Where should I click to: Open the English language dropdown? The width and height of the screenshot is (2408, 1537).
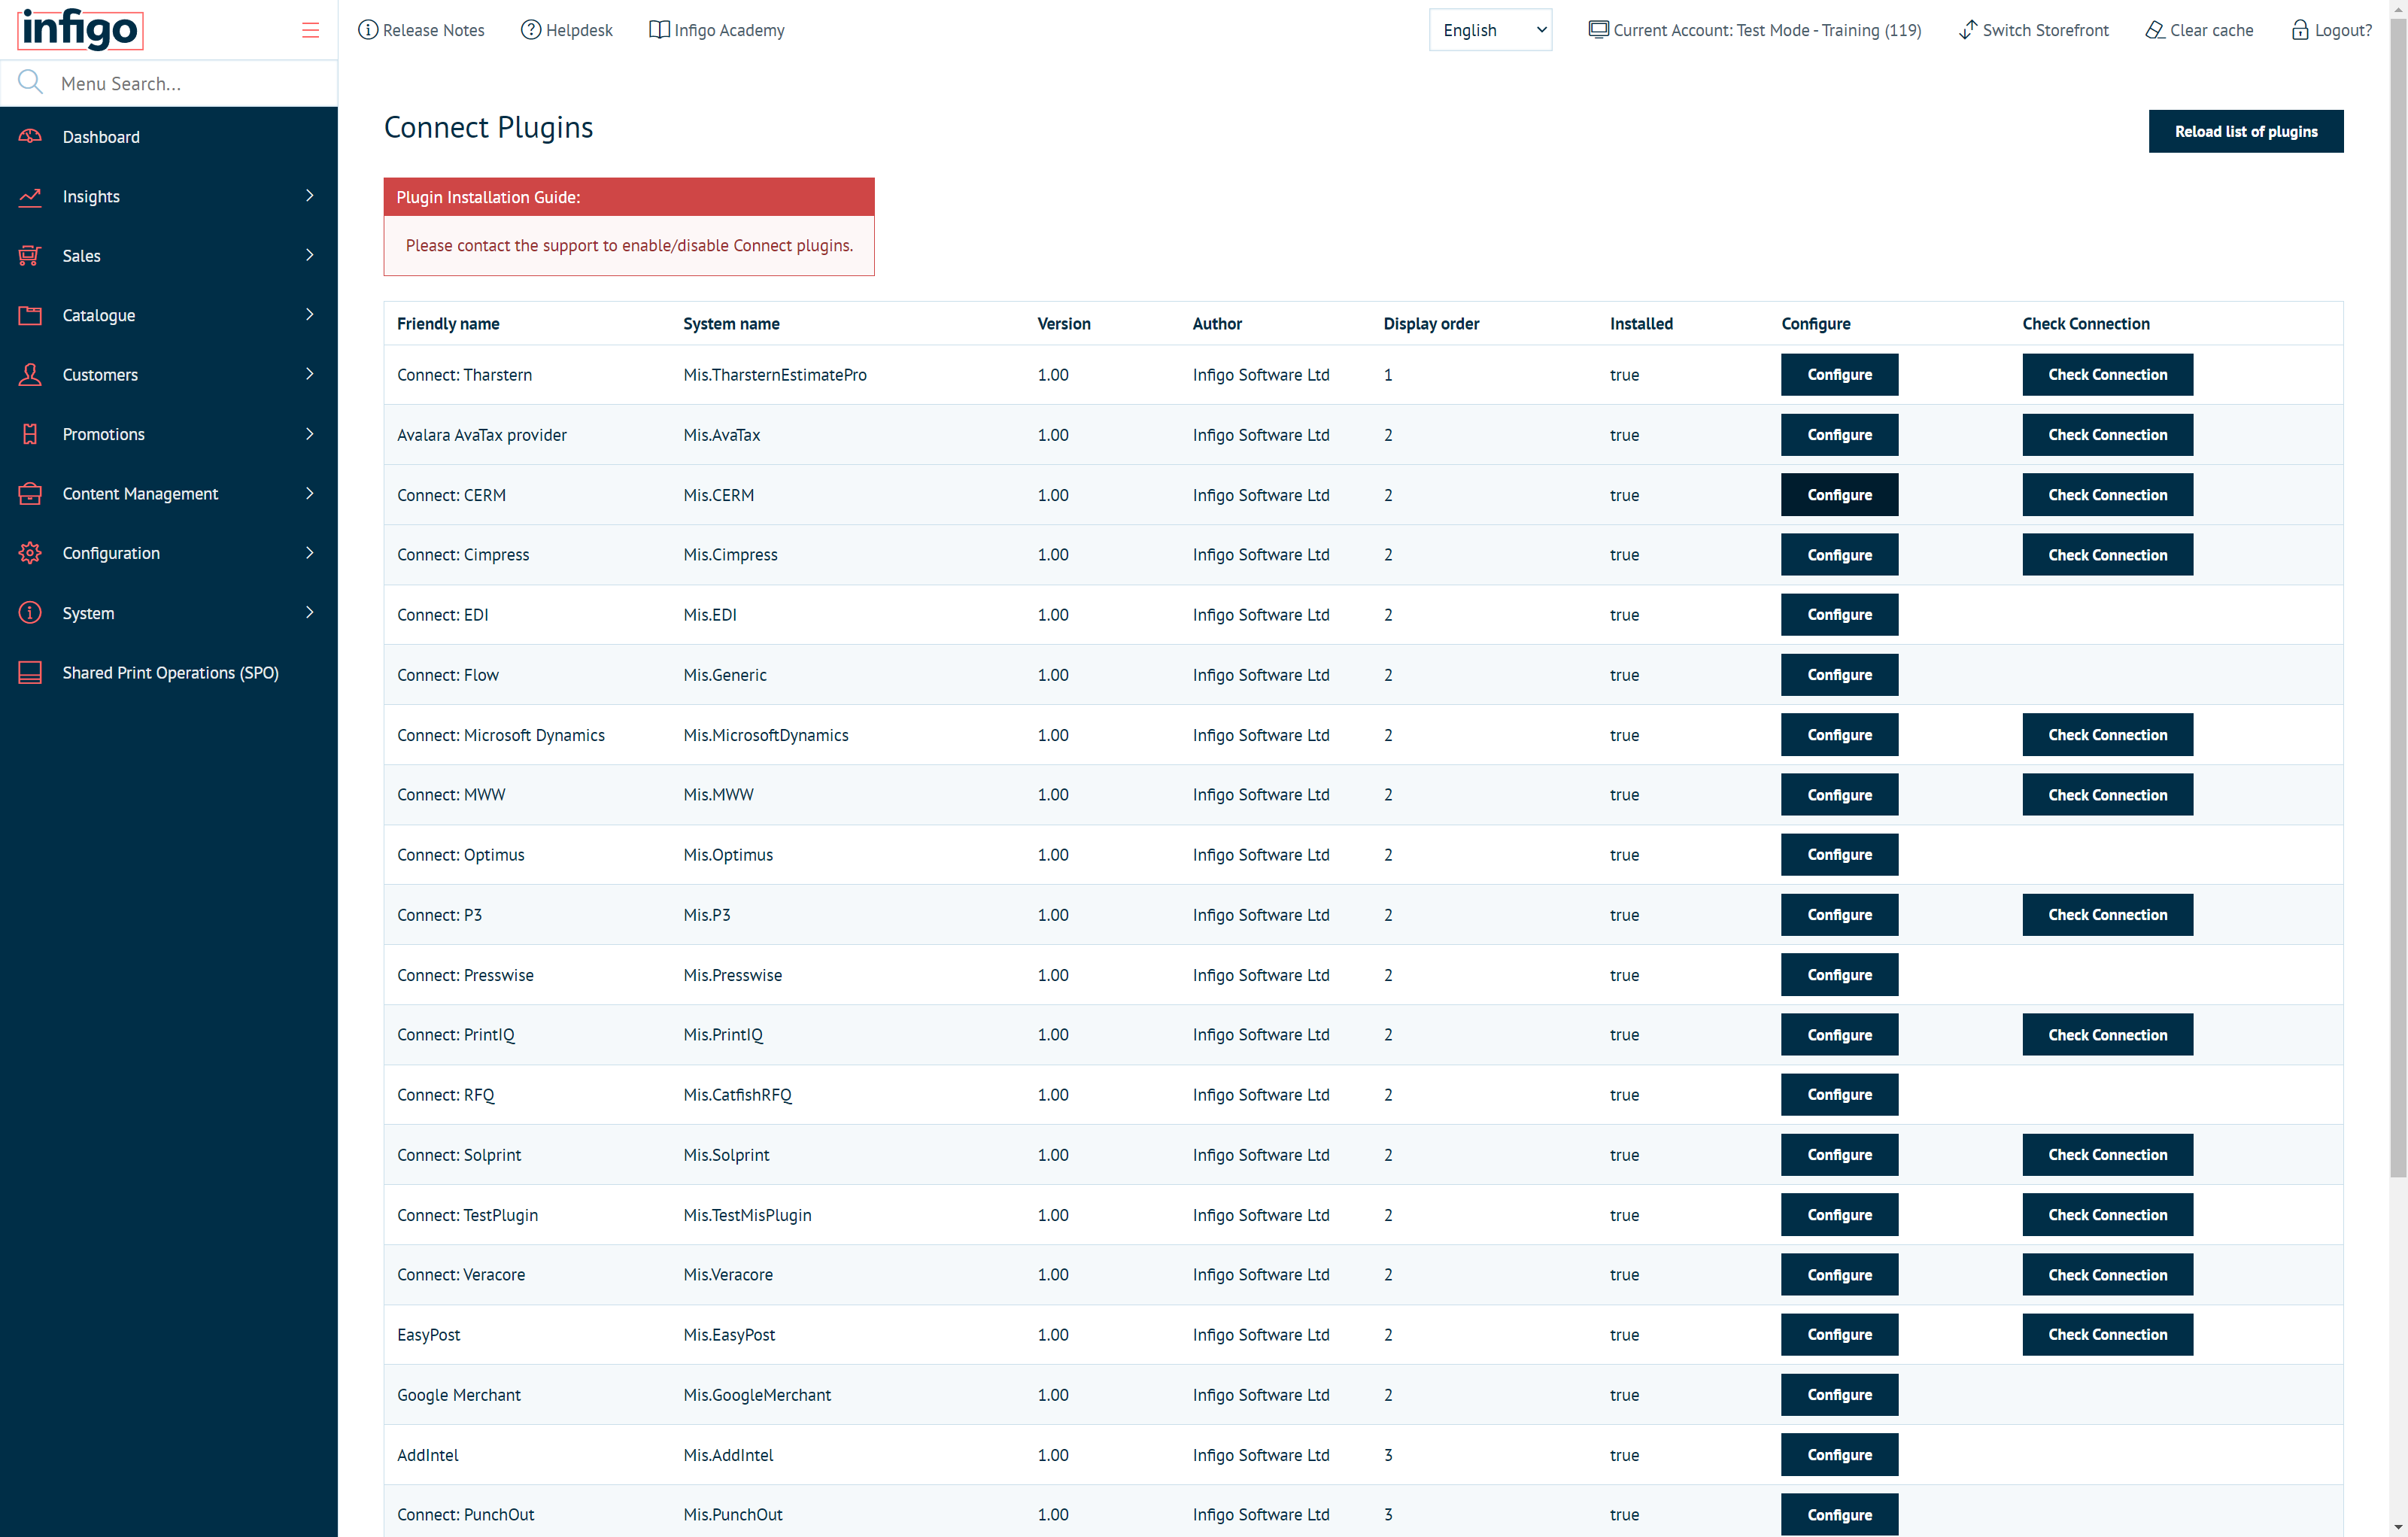tap(1490, 30)
